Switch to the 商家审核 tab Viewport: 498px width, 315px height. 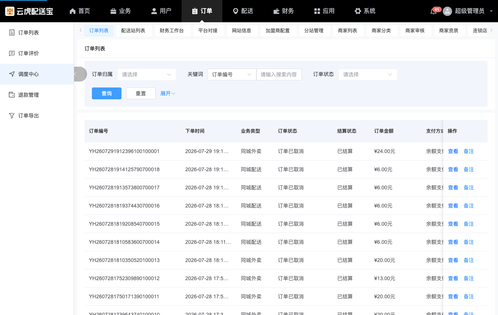(x=415, y=30)
